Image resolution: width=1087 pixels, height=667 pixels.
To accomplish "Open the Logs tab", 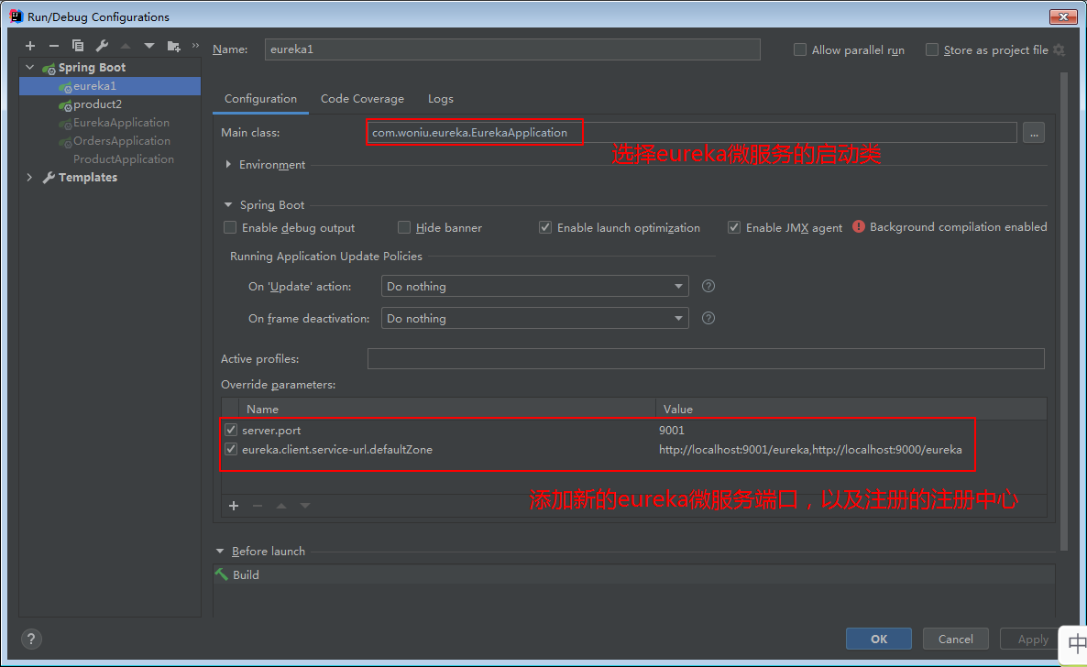I will click(440, 99).
